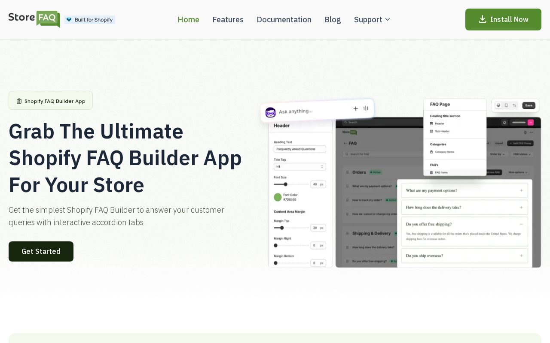Viewport: 550px width, 343px height.
Task: Click the Add FAQ Group button
Action: coord(520,143)
